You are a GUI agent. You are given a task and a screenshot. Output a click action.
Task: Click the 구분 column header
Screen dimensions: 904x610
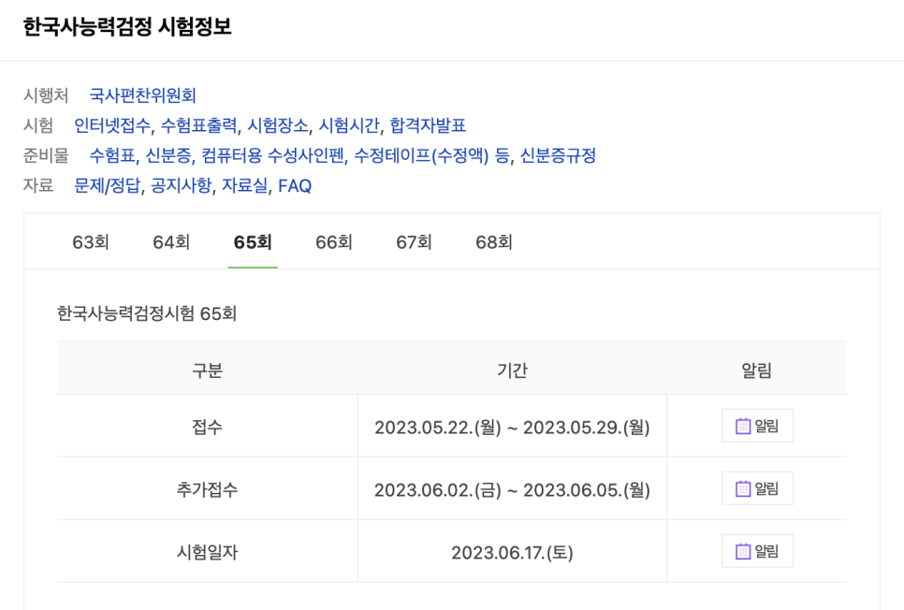coord(207,370)
